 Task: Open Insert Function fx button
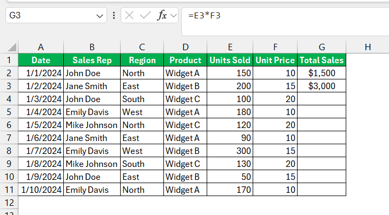162,15
